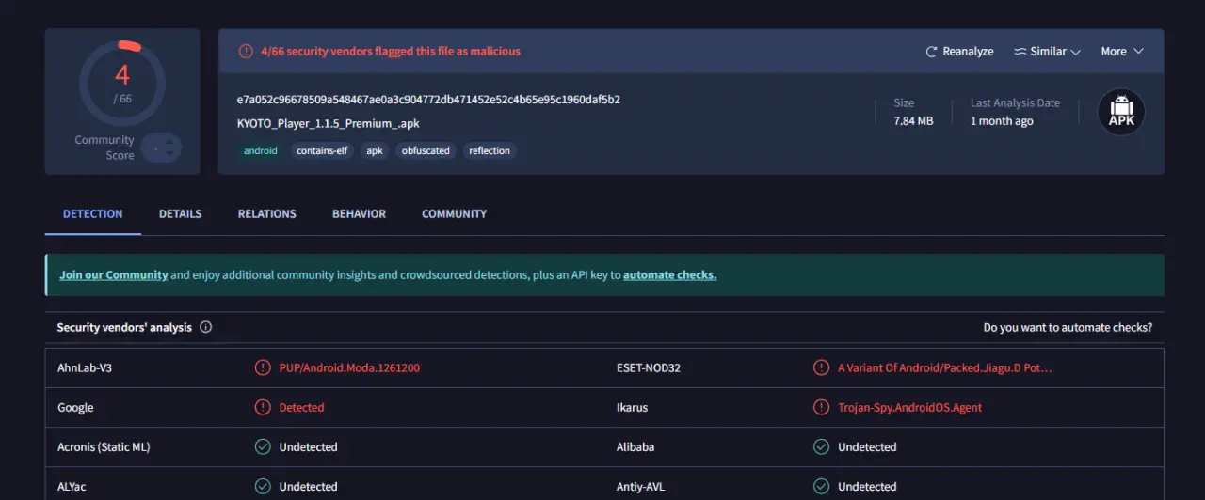Click the Ikarus vendor name
Viewport: 1205px width, 500px height.
coord(632,408)
